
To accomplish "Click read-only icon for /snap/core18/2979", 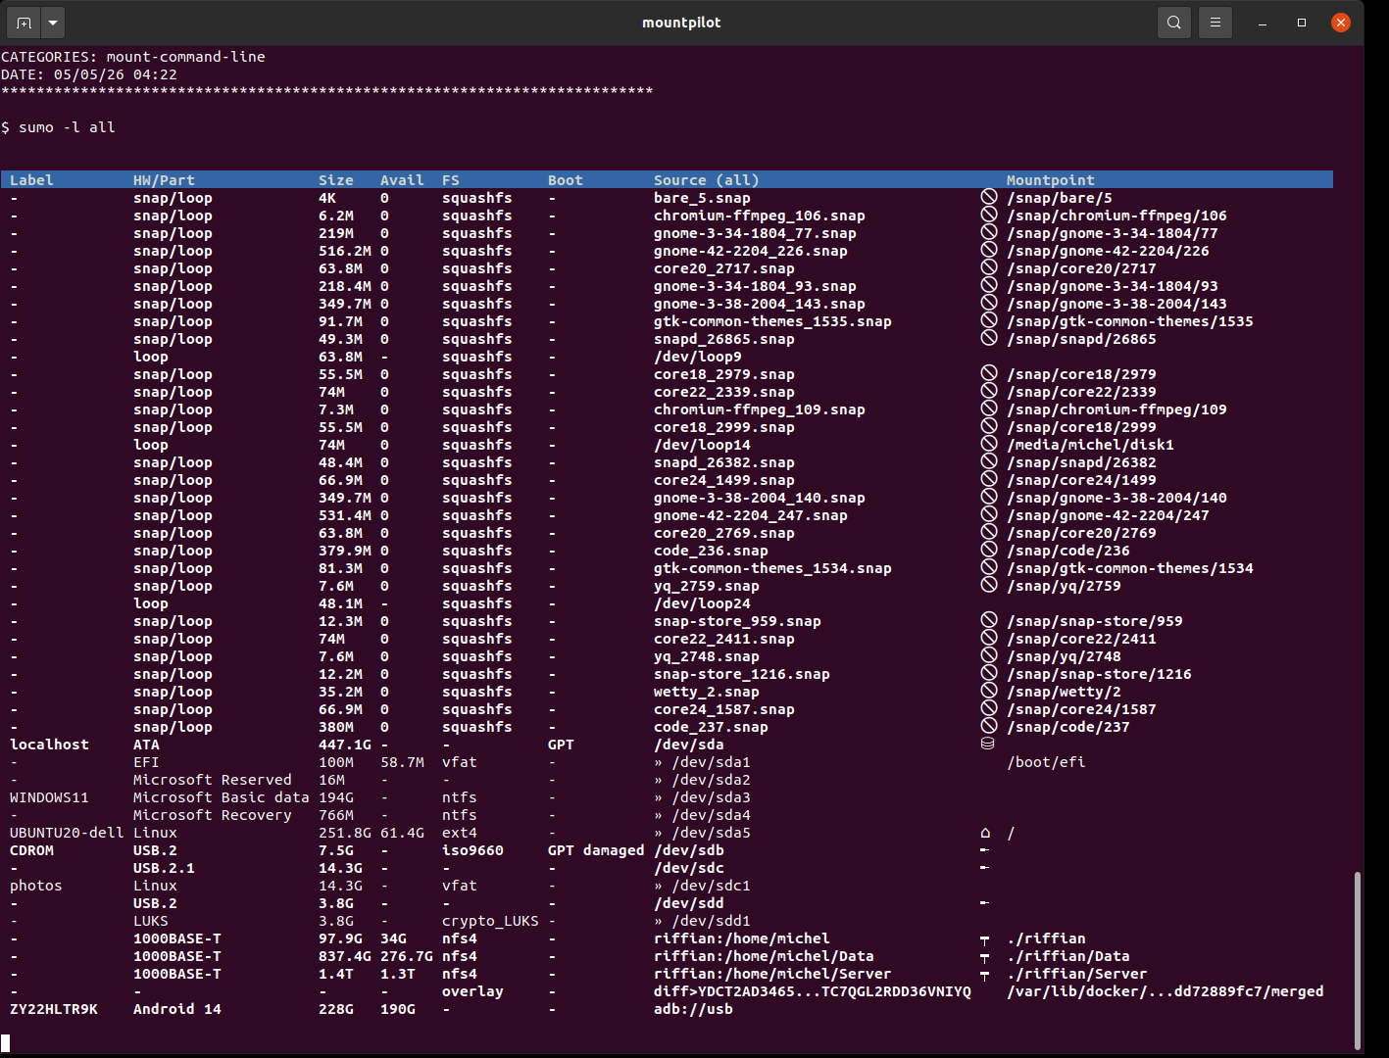I will coord(989,373).
